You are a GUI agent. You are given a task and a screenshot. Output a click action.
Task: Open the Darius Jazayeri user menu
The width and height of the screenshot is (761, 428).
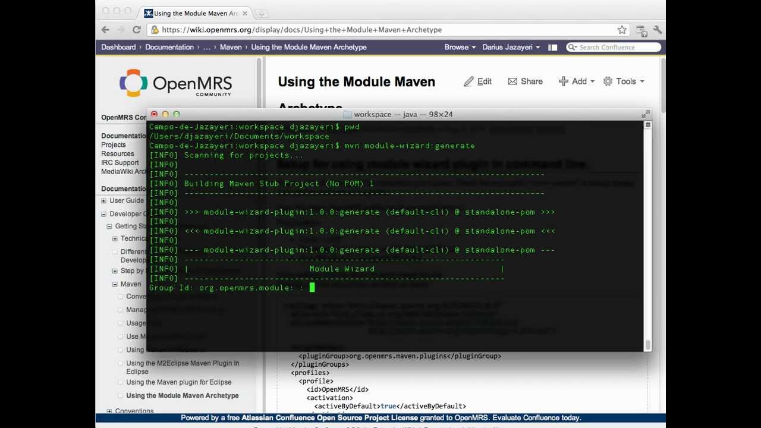pyautogui.click(x=511, y=47)
